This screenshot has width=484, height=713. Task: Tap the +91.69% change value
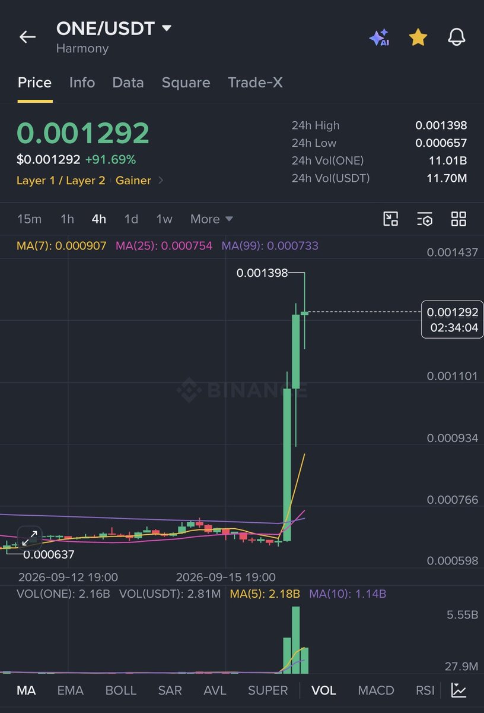coord(110,159)
